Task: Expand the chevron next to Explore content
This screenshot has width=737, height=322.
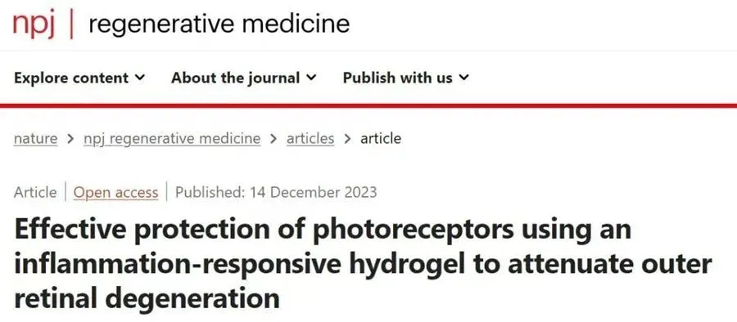Action: 140,78
